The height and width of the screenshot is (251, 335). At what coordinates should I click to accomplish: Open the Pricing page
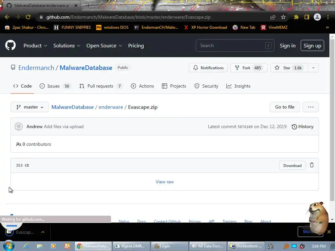pyautogui.click(x=136, y=46)
